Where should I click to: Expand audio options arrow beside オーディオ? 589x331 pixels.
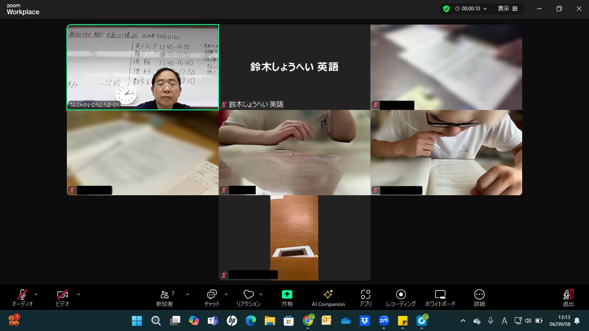(36, 294)
